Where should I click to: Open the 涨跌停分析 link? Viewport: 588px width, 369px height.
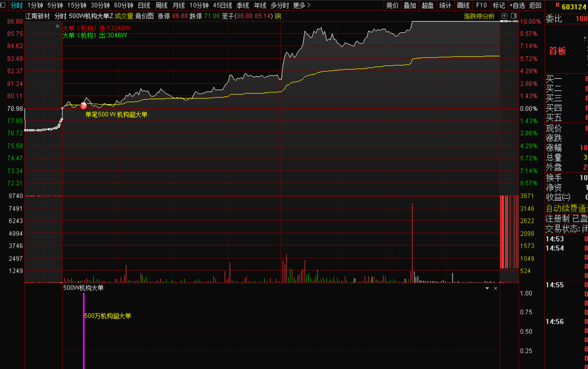point(479,16)
